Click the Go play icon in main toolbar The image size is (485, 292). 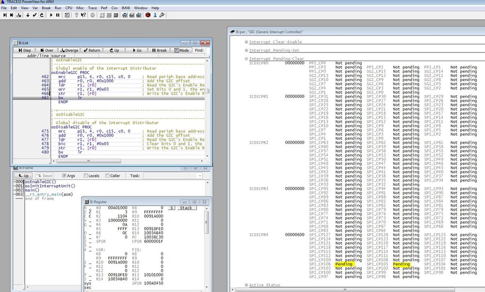(x=51, y=15)
